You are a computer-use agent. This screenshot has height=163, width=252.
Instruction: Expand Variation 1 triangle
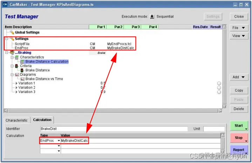(16, 83)
